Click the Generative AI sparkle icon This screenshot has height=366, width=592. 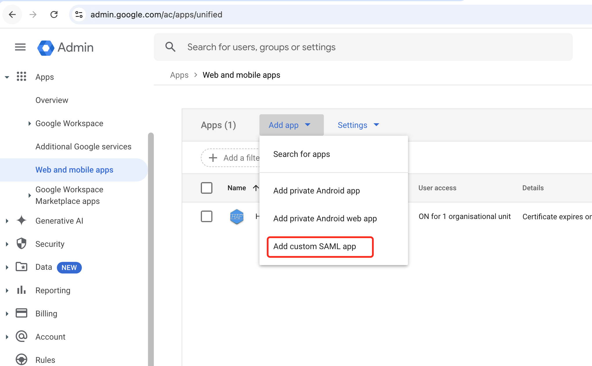coord(21,221)
